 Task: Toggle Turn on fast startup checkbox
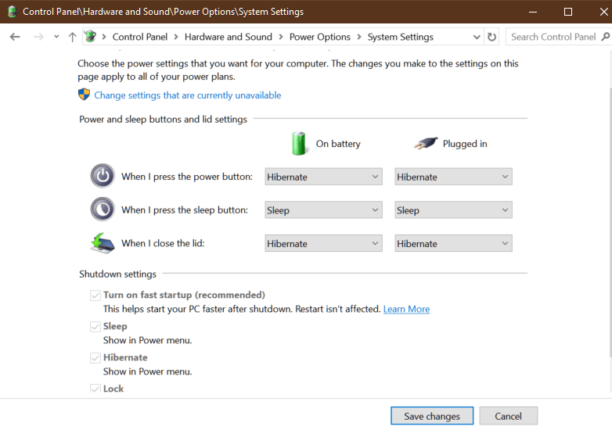pyautogui.click(x=95, y=296)
